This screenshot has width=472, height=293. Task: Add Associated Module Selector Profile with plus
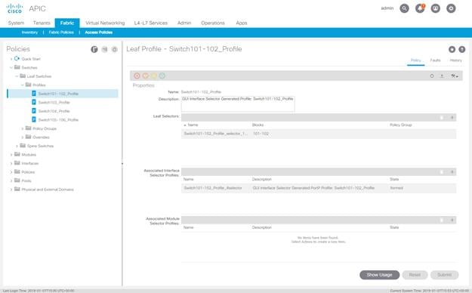452,220
